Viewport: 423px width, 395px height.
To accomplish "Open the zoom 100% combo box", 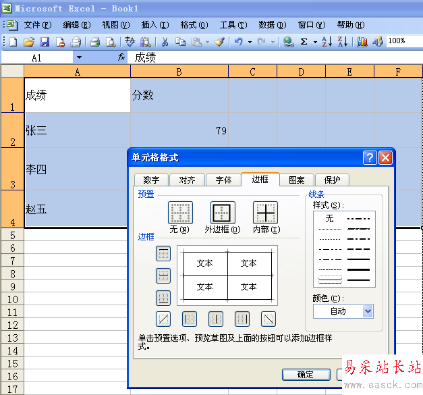I will pos(404,41).
